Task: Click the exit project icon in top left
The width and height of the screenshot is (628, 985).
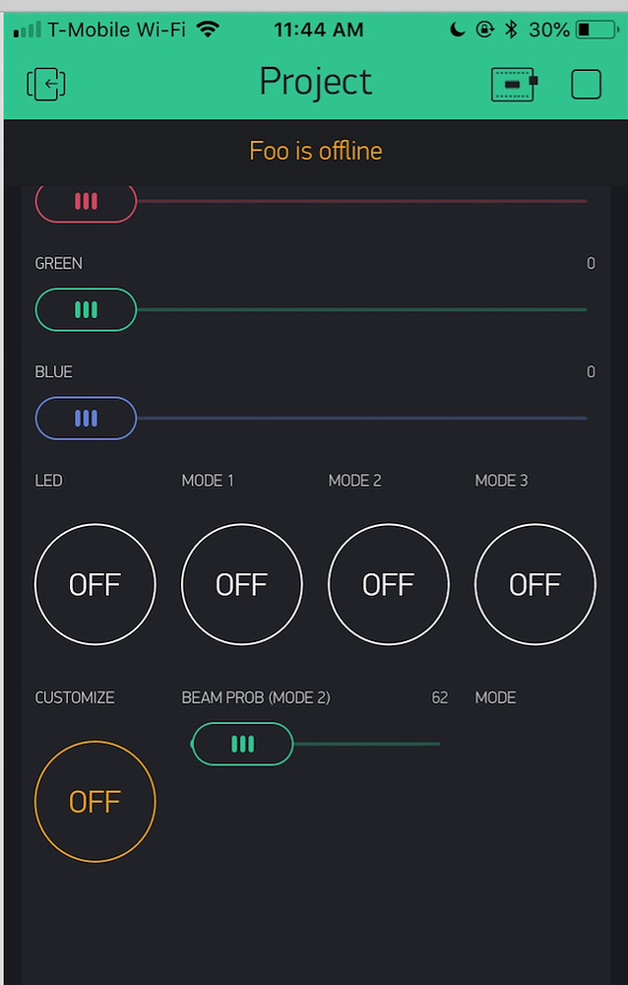Action: click(44, 84)
